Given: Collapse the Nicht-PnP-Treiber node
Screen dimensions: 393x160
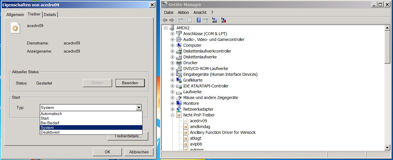Looking at the screenshot, I should [x=172, y=115].
